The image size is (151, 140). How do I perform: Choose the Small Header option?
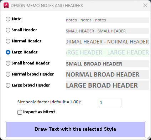(8, 30)
